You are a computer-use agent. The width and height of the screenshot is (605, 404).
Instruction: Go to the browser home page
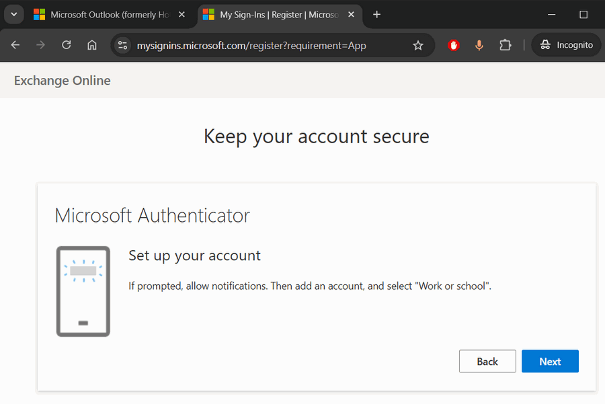point(92,45)
